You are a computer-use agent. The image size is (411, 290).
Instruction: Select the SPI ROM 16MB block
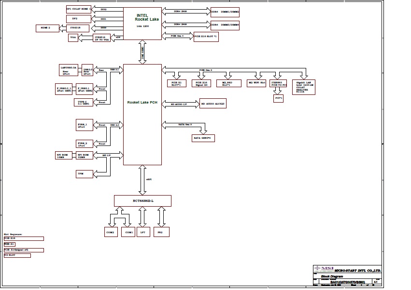tap(63, 155)
